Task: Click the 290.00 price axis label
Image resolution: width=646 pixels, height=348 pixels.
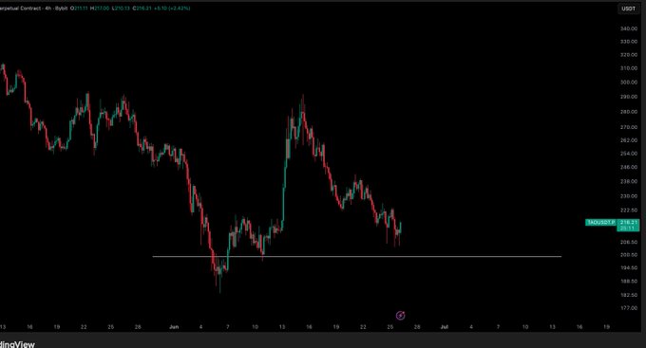Action: point(628,97)
